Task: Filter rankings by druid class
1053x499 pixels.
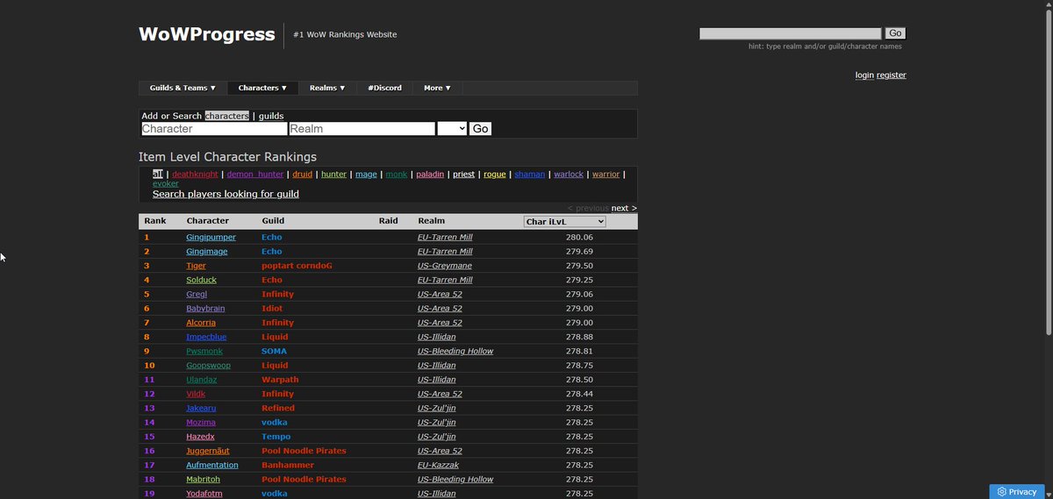Action: pyautogui.click(x=302, y=175)
